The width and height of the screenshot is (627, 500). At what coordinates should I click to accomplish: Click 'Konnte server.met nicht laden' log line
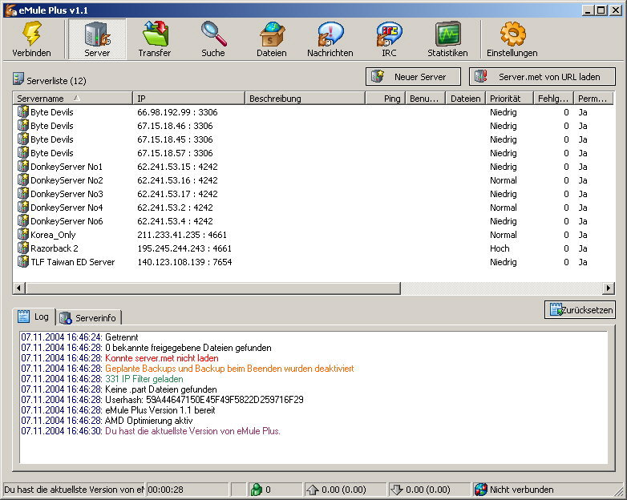(x=161, y=358)
